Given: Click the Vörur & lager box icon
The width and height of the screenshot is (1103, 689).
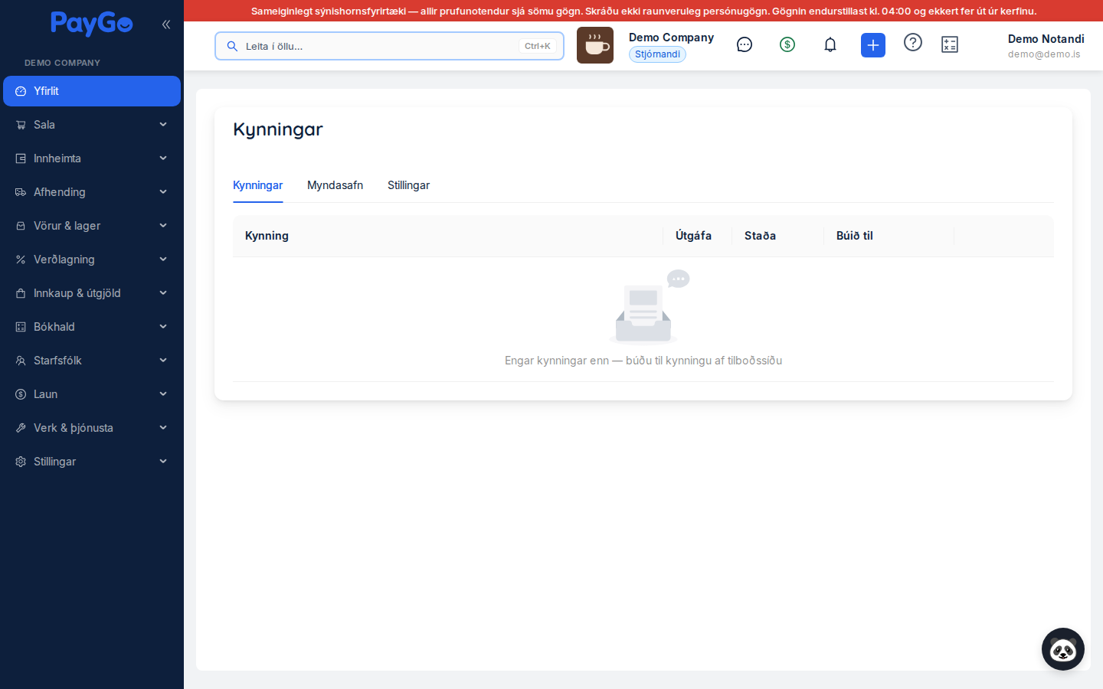Looking at the screenshot, I should click(21, 226).
